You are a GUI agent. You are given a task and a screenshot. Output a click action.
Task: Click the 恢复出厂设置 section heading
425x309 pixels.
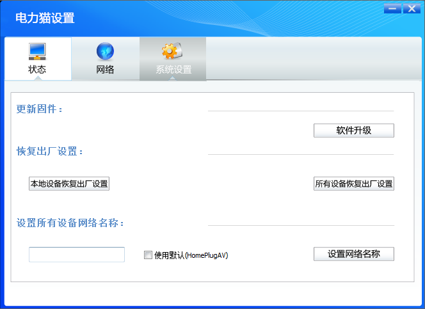coord(49,152)
